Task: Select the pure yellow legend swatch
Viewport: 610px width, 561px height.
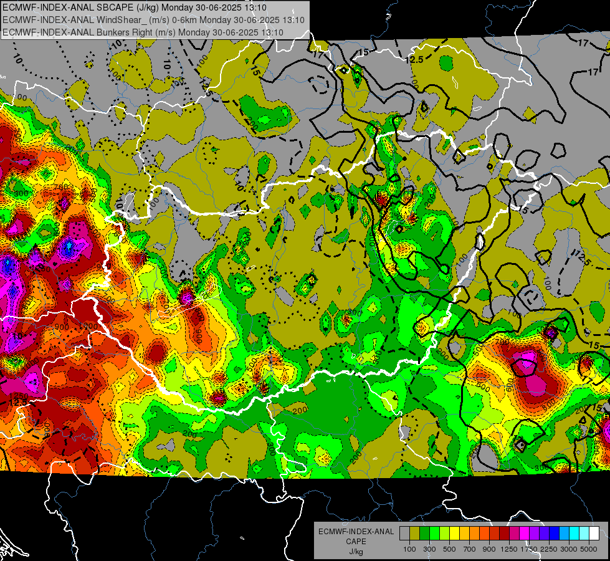Action: [x=454, y=533]
